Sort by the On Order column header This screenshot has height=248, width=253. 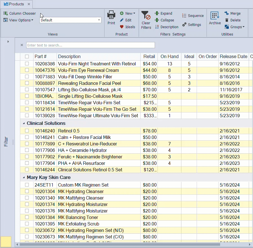point(208,56)
